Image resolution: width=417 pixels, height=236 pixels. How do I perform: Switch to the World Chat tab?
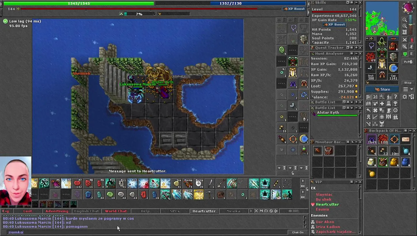pos(116,211)
